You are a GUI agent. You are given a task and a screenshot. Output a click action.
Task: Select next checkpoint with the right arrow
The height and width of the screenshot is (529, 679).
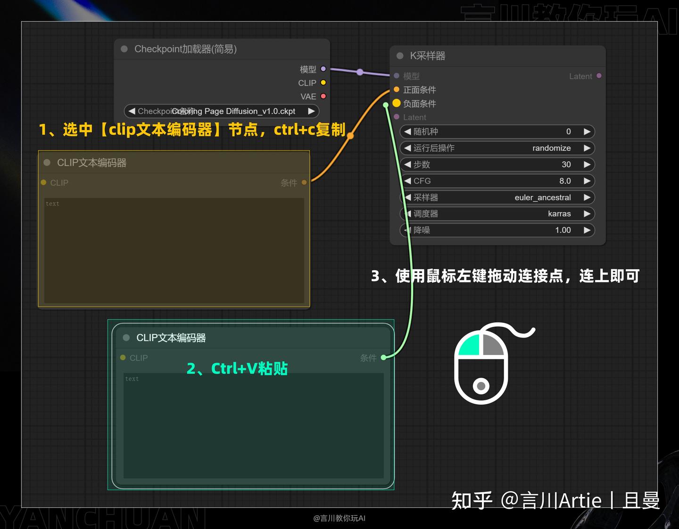click(x=311, y=111)
